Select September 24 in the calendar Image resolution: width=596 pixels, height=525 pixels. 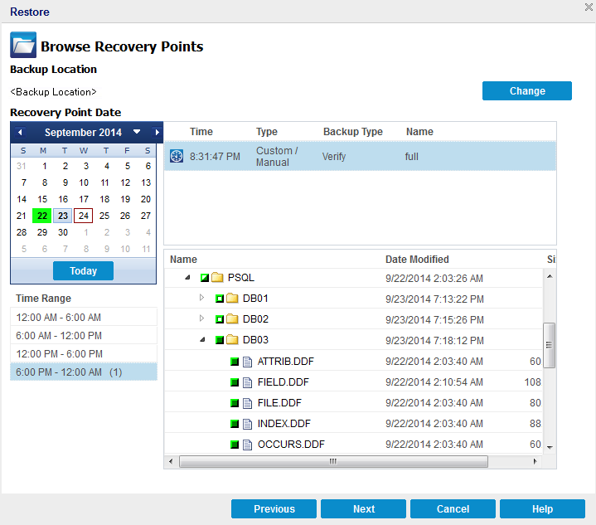point(83,216)
